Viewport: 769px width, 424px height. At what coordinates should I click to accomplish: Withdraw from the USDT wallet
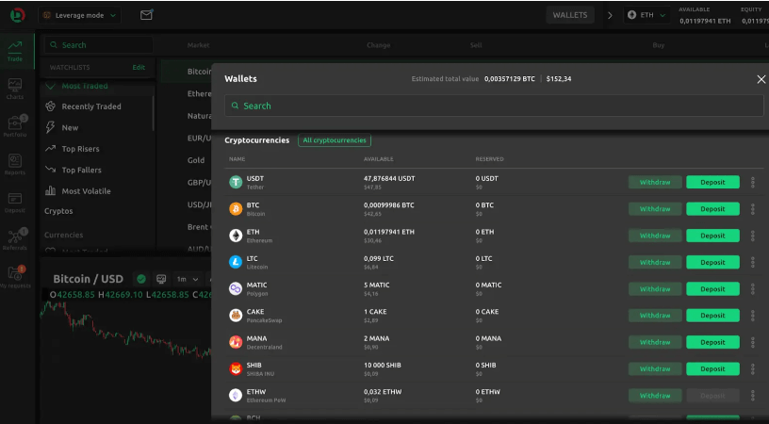coord(655,183)
